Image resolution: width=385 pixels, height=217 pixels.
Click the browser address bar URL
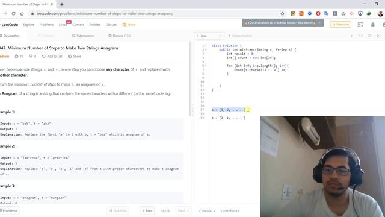[x=105, y=14]
